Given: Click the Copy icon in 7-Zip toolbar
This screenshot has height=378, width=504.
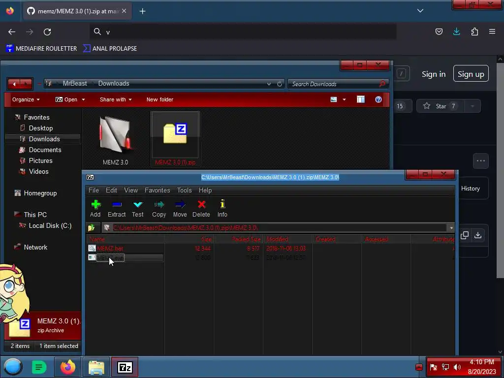Looking at the screenshot, I should (159, 208).
